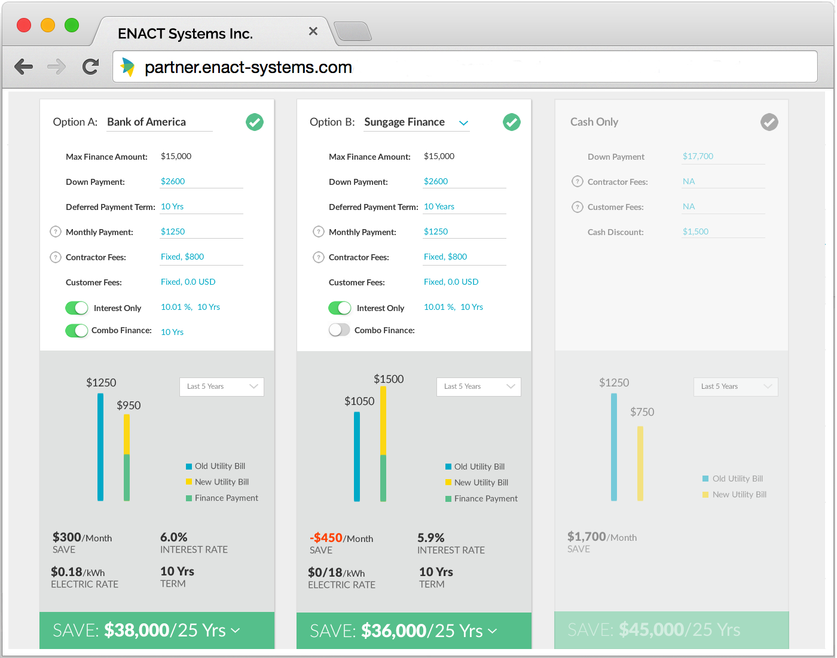Edit Cash Discount $1,500 field
The height and width of the screenshot is (658, 837).
click(x=723, y=231)
